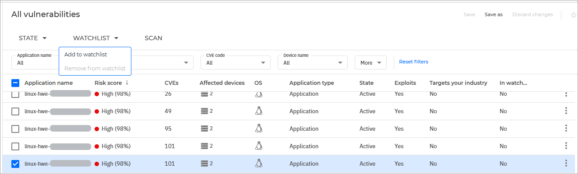Viewport: 578px width, 174px height.
Task: Open the kebab menu for the 95 CVEs row
Action: pos(566,128)
